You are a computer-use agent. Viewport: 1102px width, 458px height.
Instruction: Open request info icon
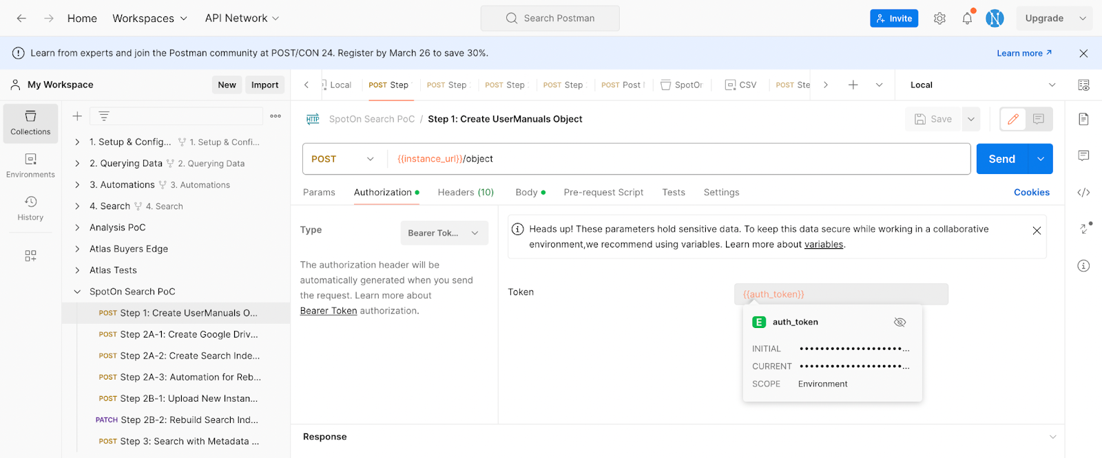[x=1083, y=265]
